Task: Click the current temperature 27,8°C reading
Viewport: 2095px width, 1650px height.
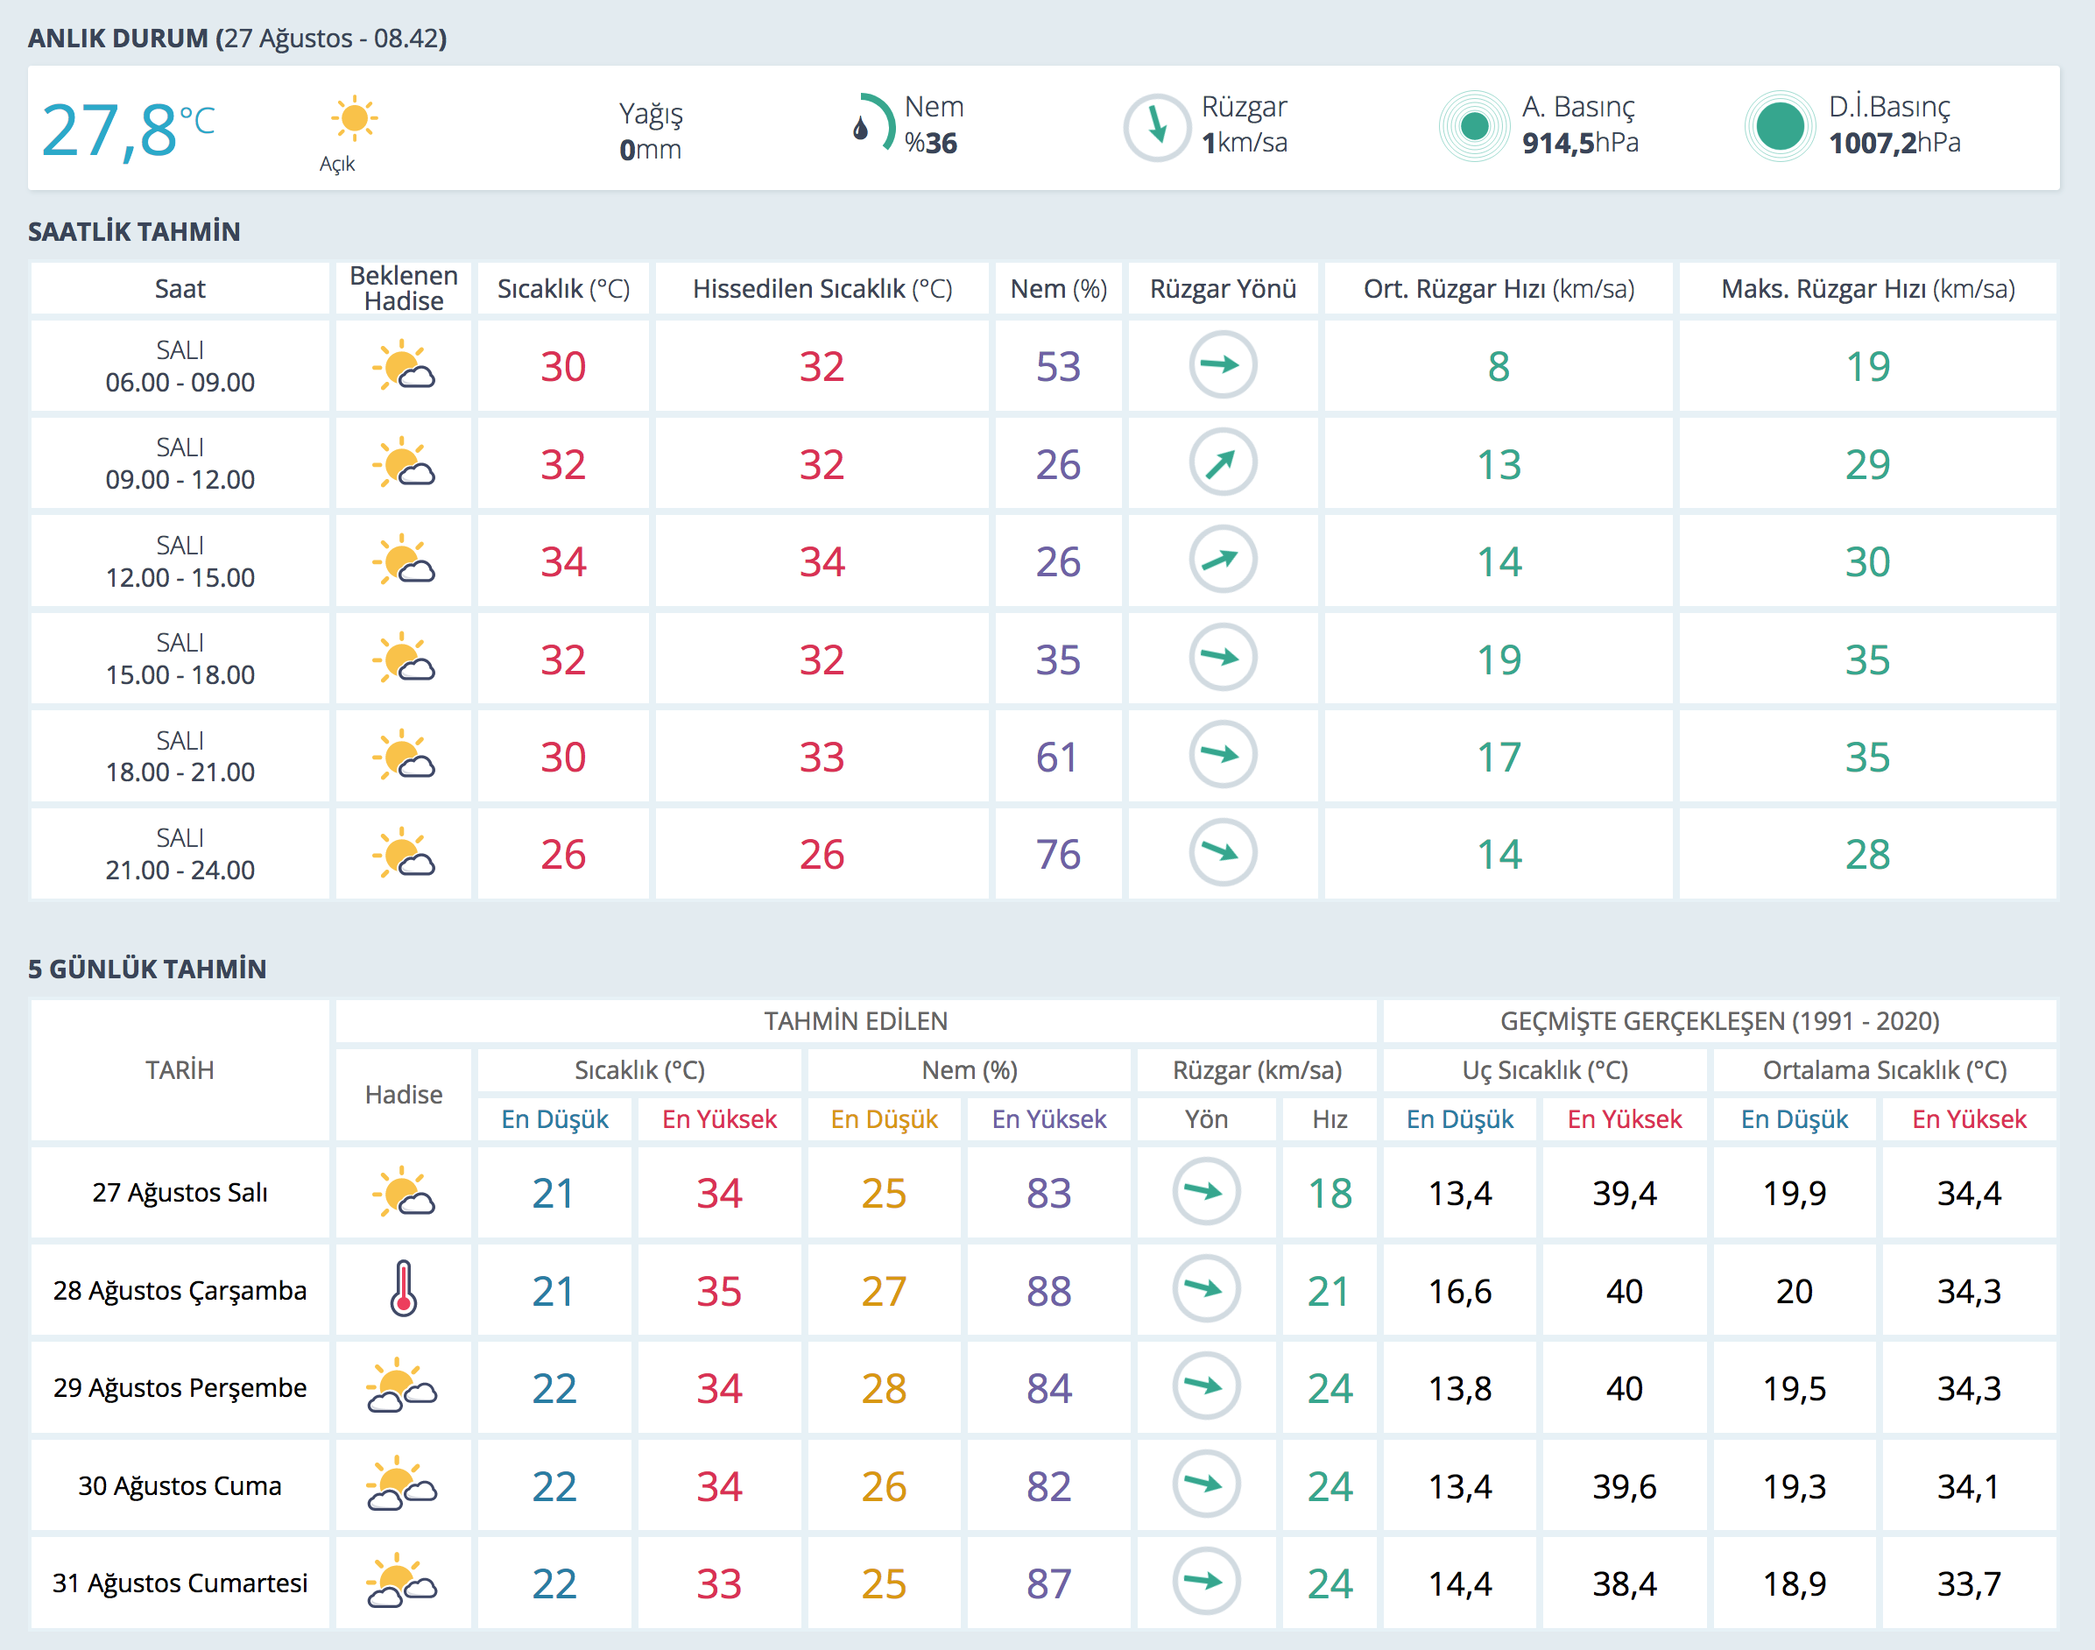Action: pos(126,130)
